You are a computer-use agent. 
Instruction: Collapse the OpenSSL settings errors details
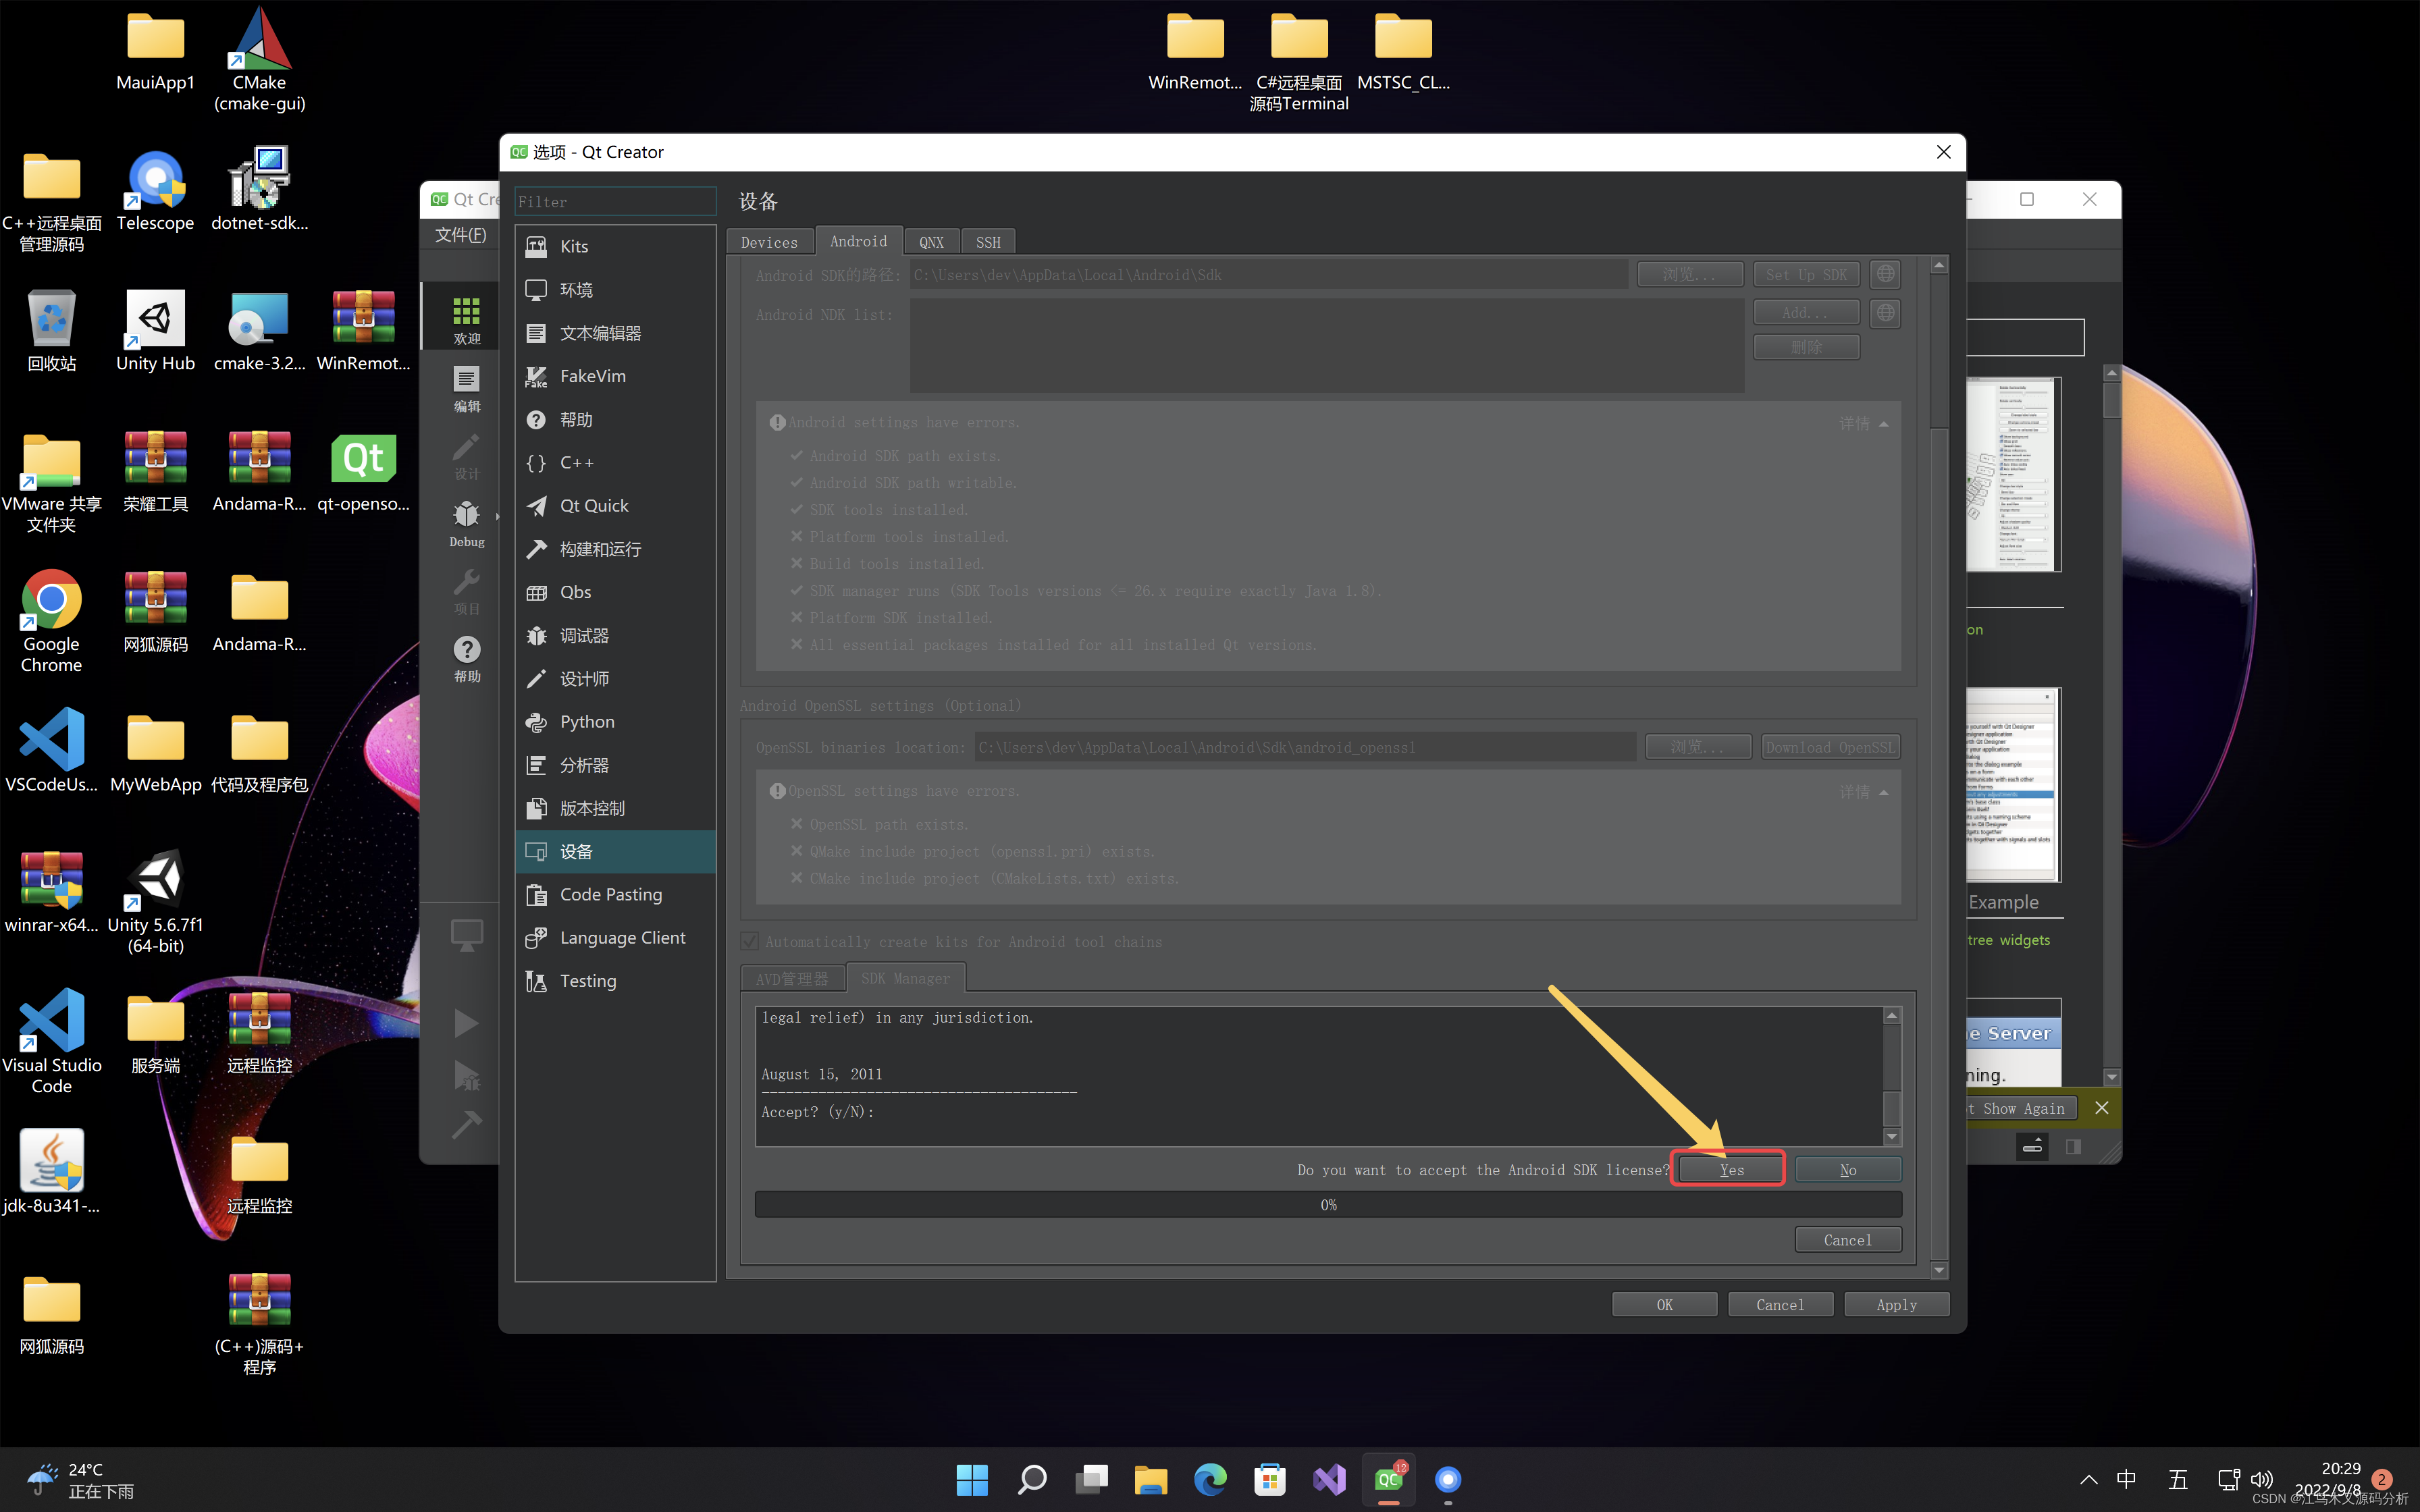click(x=1863, y=792)
